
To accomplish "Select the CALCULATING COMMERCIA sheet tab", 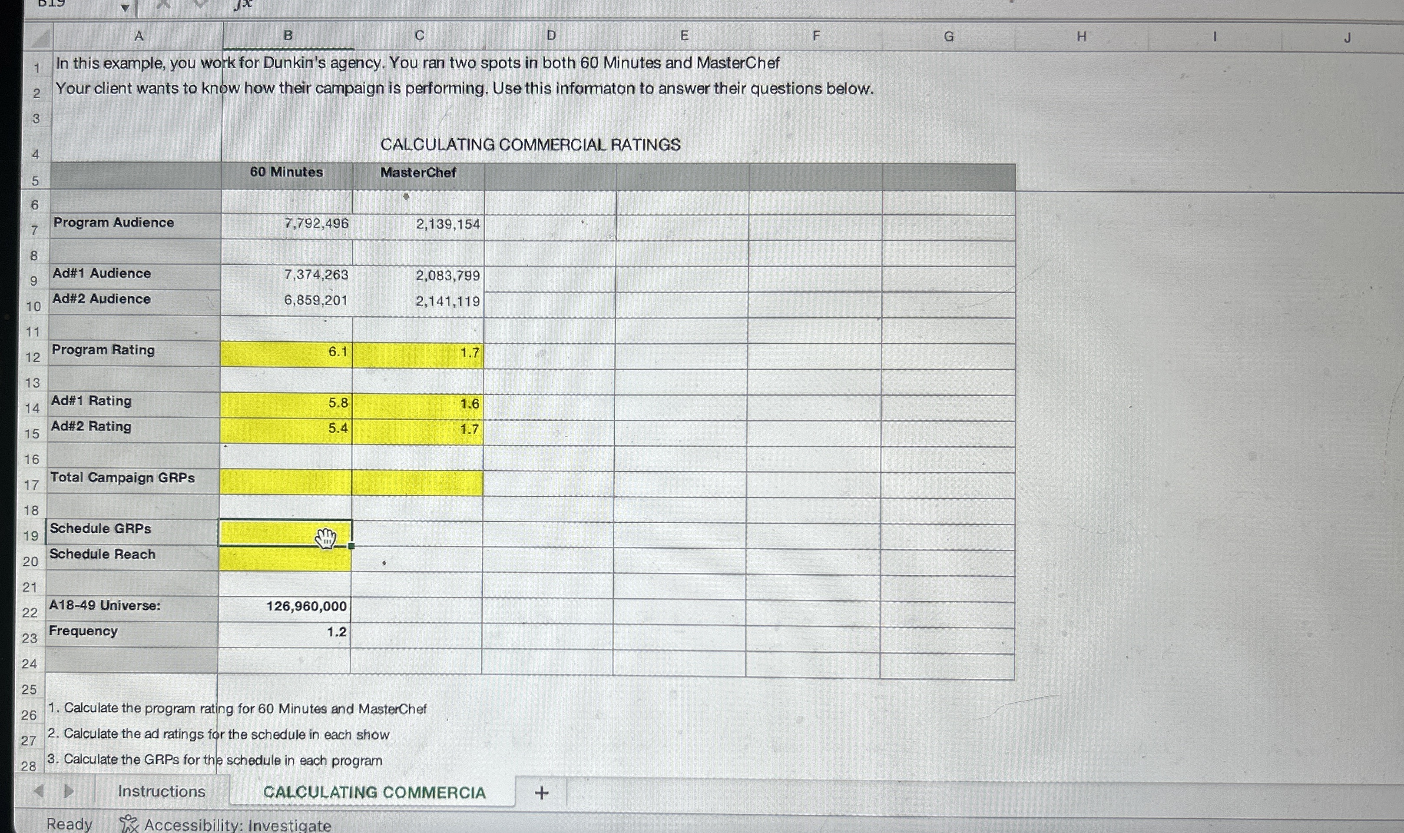I will pyautogui.click(x=374, y=792).
